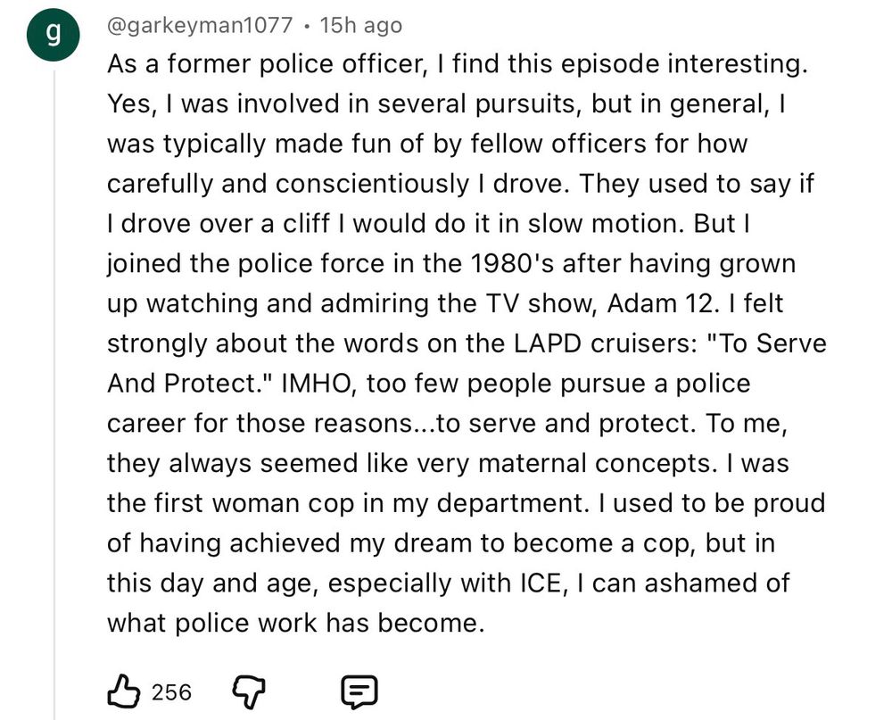Expand replies using the comment bubble icon
Viewport: 892px width, 720px height.
tap(360, 690)
